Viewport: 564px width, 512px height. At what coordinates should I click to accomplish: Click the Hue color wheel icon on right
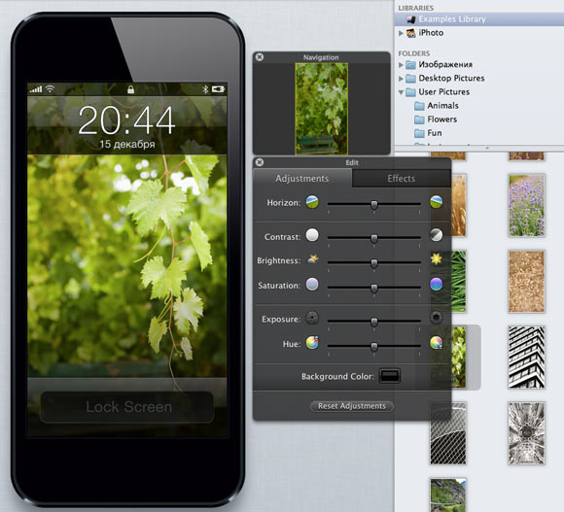tap(436, 342)
